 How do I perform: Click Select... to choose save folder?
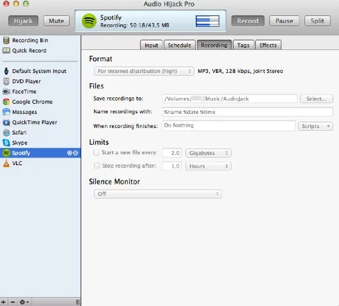[317, 99]
